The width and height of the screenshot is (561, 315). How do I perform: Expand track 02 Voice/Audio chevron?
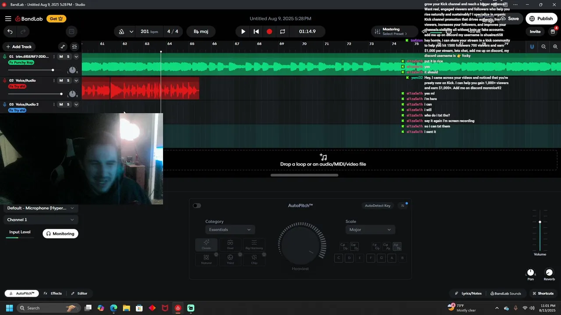pyautogui.click(x=76, y=80)
